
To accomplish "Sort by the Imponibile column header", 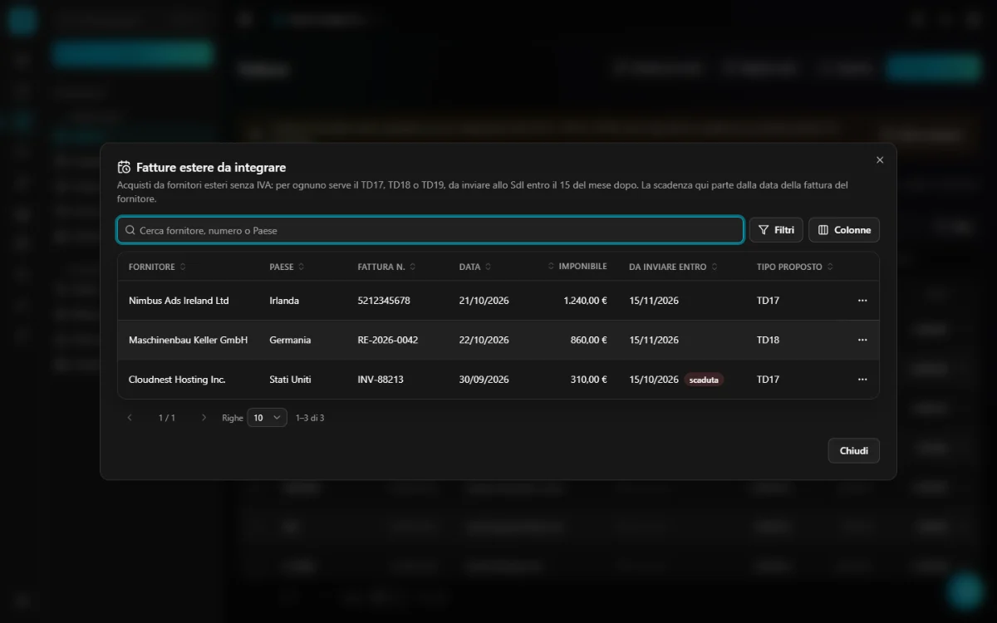I will coord(577,267).
